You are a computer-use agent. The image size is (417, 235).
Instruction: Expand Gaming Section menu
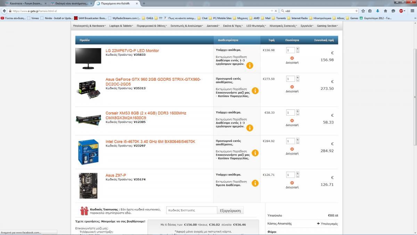[x=327, y=26]
